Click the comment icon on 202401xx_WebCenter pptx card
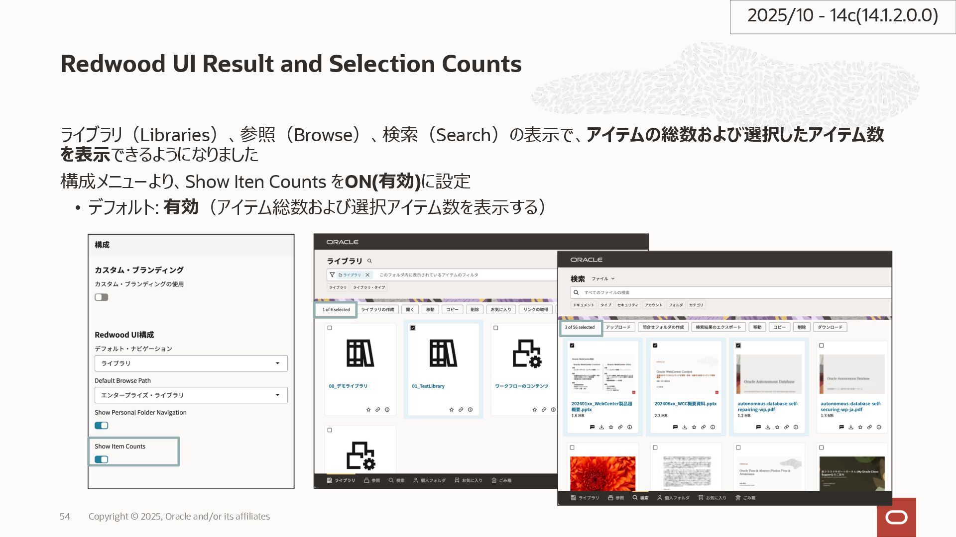This screenshot has width=956, height=537. pyautogui.click(x=592, y=427)
